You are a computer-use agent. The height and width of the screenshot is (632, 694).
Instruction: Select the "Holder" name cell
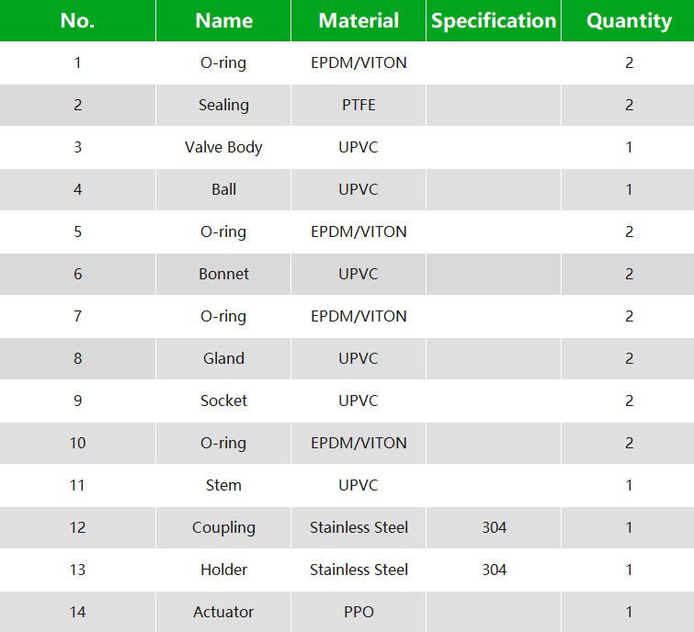click(x=223, y=570)
